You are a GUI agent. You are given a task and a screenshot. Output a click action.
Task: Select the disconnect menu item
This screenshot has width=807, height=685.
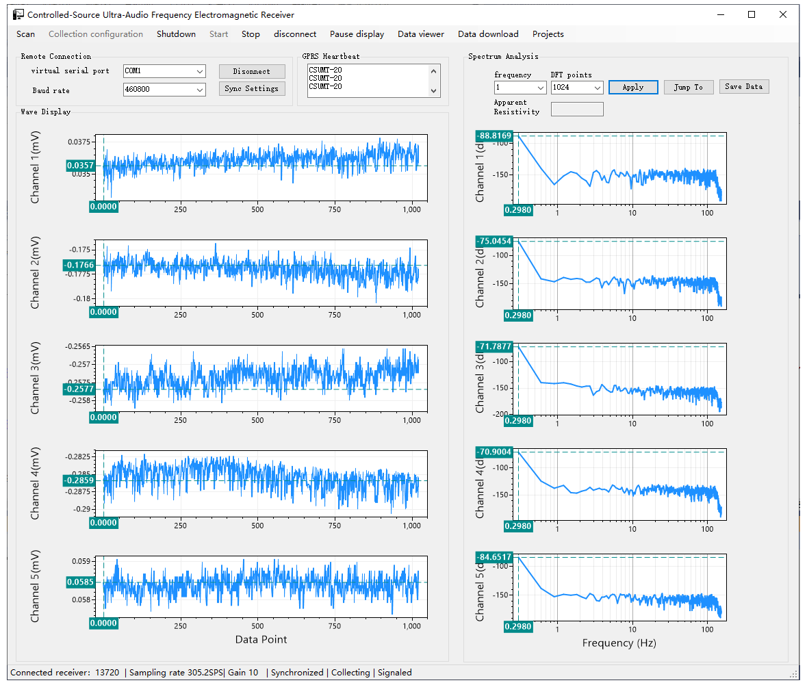[295, 34]
